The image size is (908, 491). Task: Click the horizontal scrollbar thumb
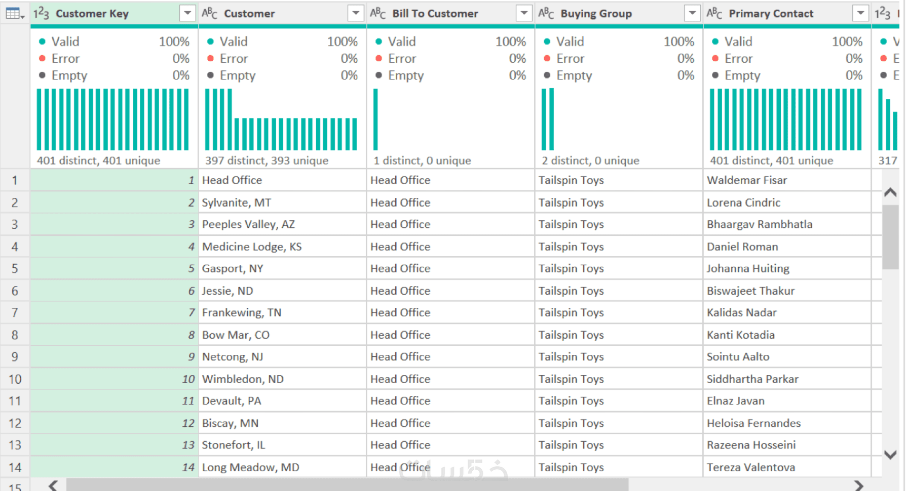(x=347, y=485)
